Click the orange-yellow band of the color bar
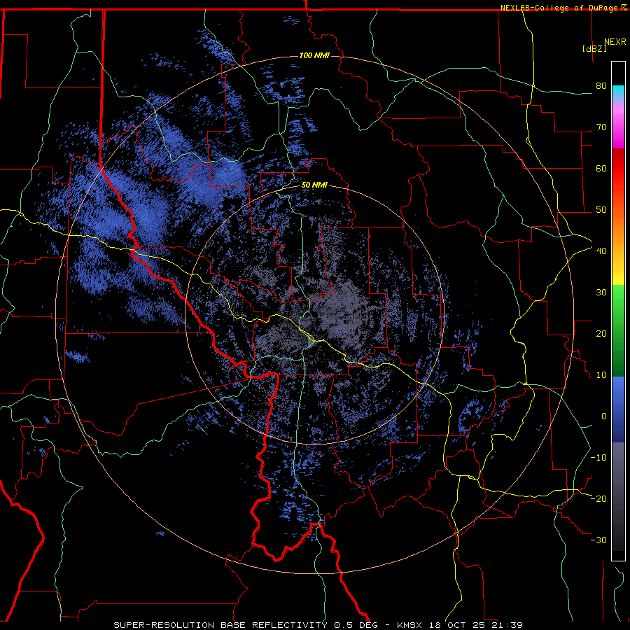This screenshot has height=630, width=630. click(618, 244)
